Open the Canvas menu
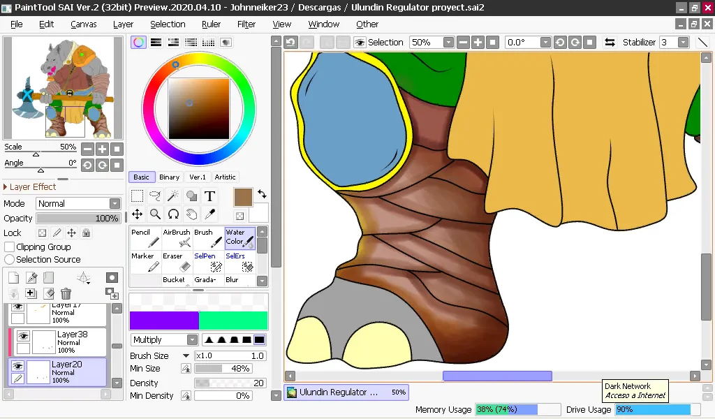 click(84, 24)
